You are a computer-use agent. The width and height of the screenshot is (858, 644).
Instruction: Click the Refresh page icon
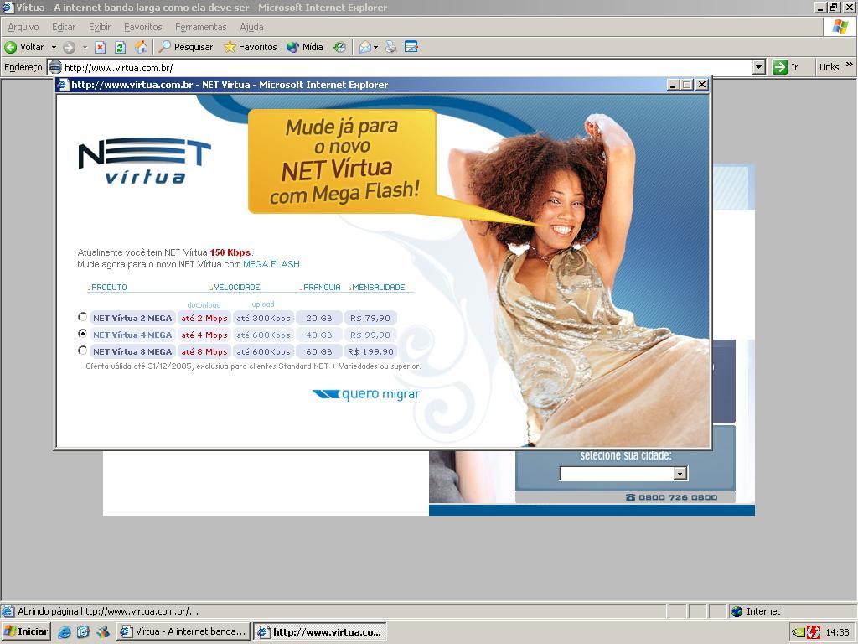point(121,47)
